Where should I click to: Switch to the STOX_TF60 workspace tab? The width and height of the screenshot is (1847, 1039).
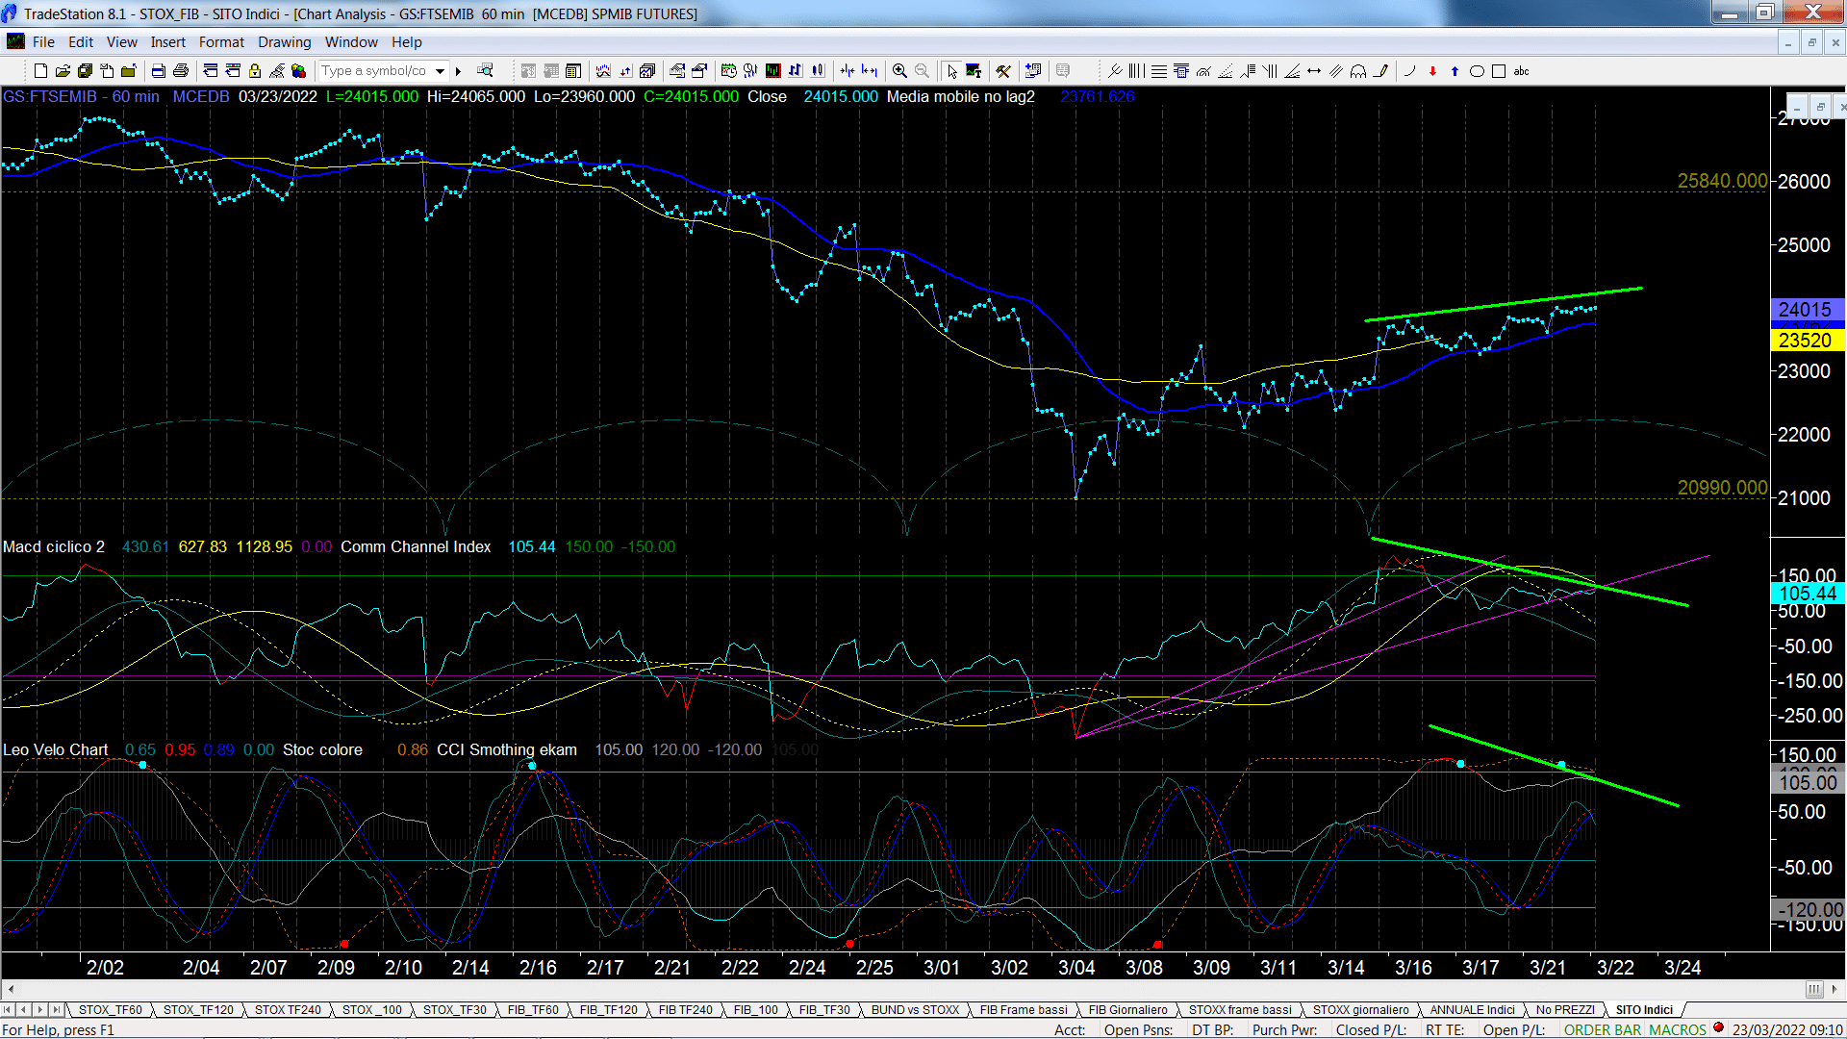[111, 1009]
